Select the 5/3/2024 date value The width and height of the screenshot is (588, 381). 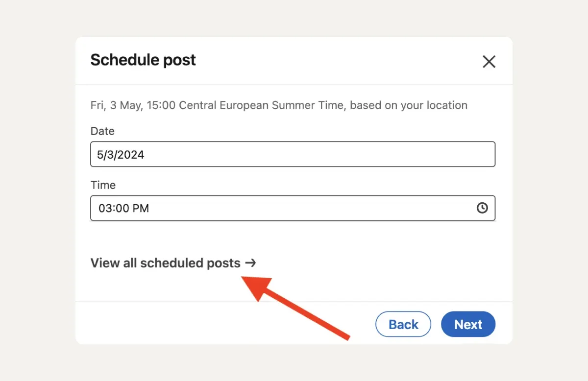pos(121,155)
